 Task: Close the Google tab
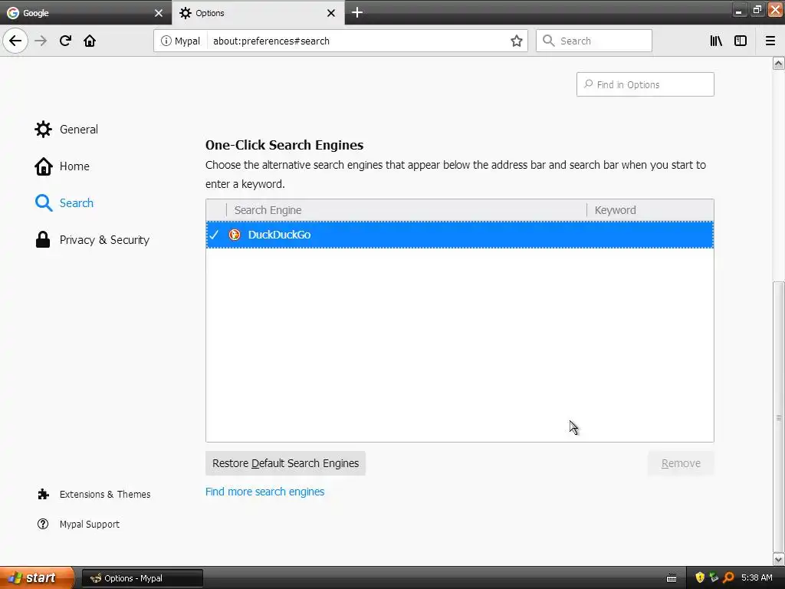click(x=158, y=13)
